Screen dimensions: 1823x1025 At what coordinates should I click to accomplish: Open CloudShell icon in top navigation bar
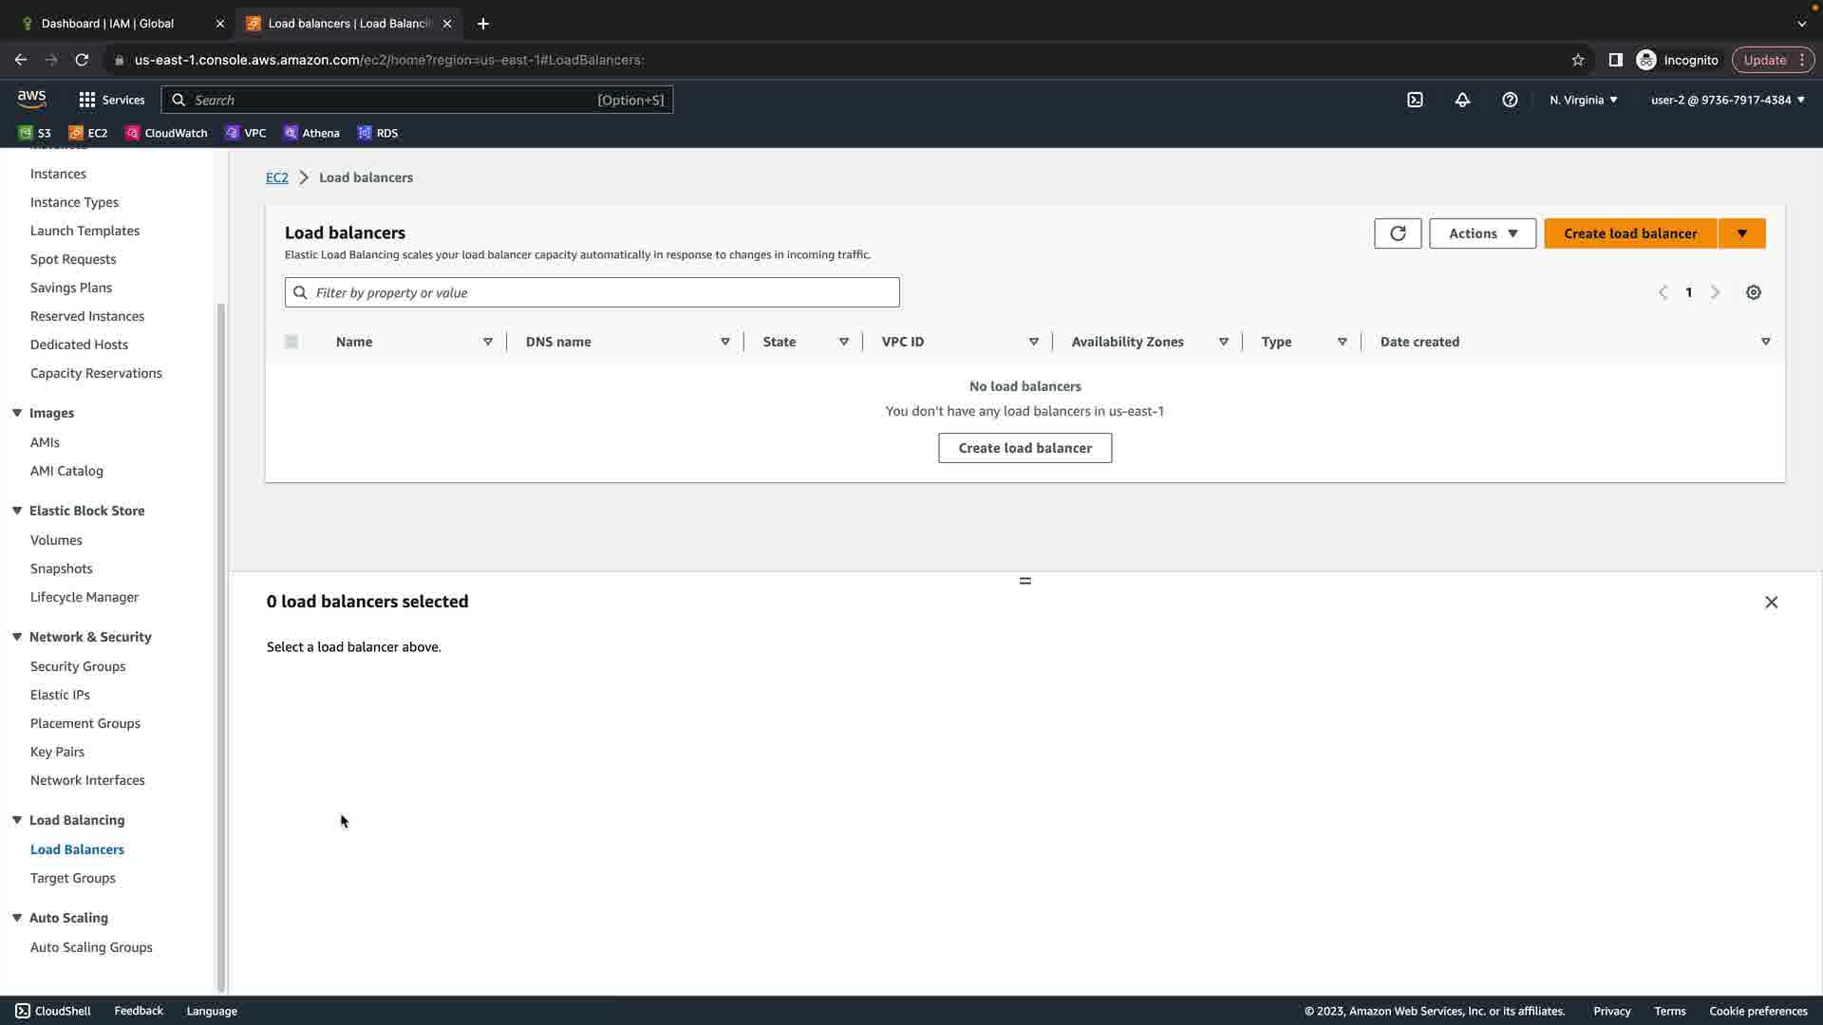1415,100
